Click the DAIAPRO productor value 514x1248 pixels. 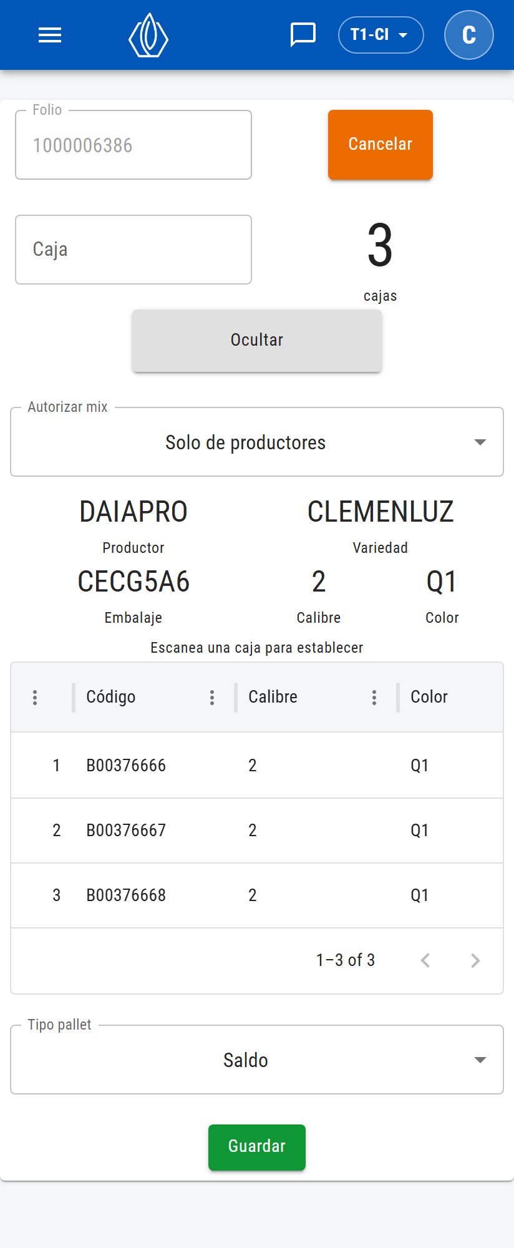[x=133, y=512]
